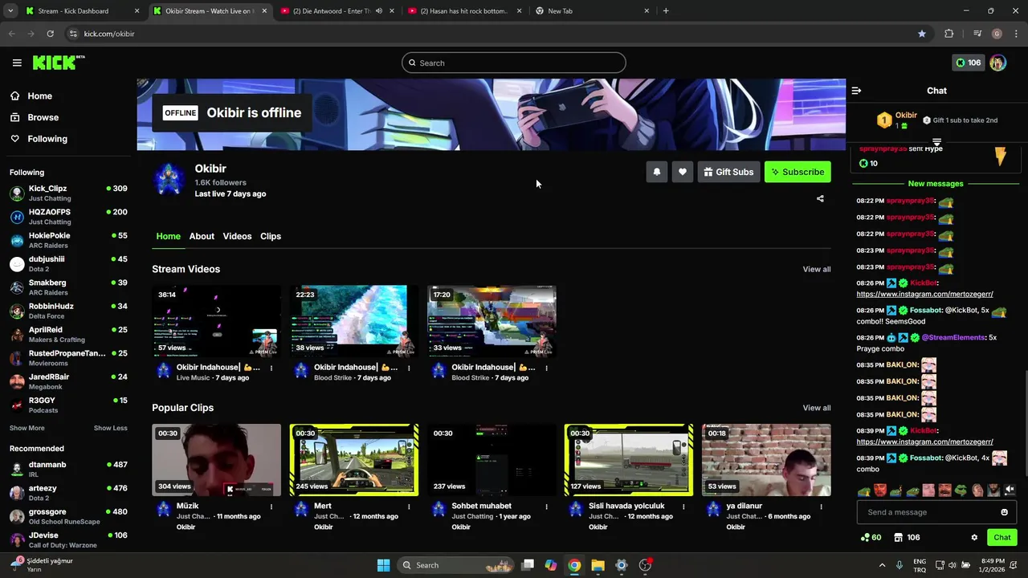Click the search box at top
Viewport: 1028px width, 578px height.
[514, 63]
